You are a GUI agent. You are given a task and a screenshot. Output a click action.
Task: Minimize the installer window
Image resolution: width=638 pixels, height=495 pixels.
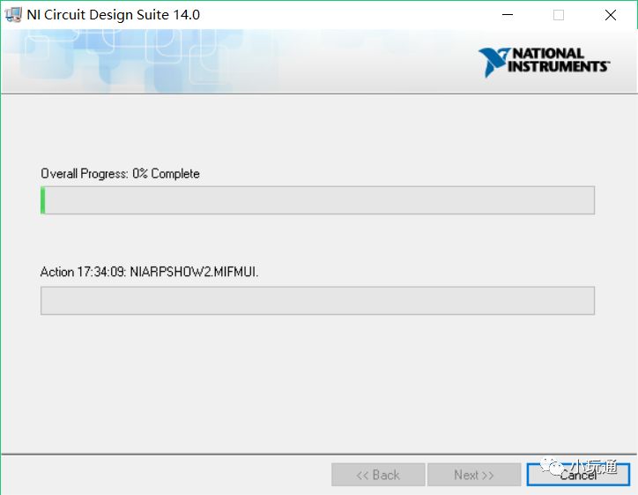(x=508, y=15)
